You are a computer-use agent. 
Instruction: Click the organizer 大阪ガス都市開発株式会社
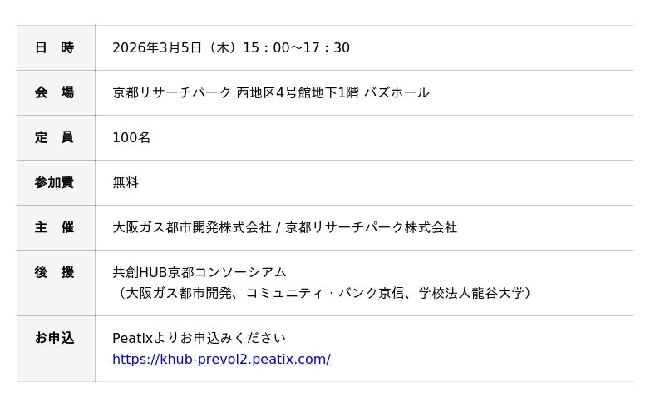[192, 227]
